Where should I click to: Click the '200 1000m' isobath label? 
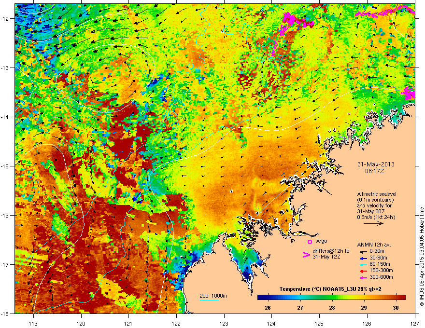coord(213,296)
